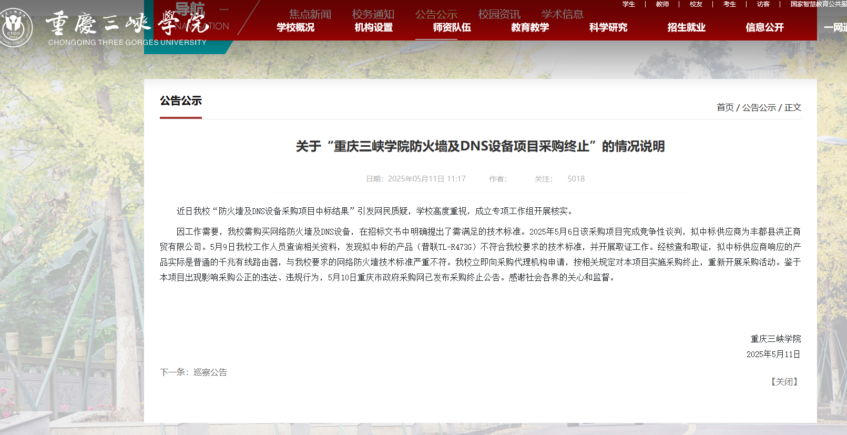Click the university emblem logo
The width and height of the screenshot is (847, 435).
point(14,27)
